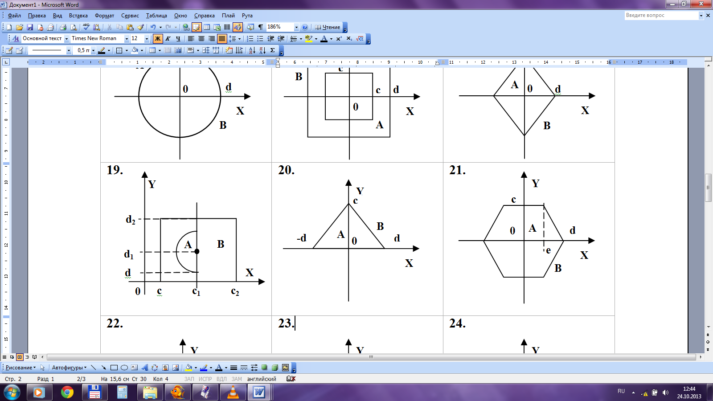
Task: Open the Вставка menu
Action: (78, 16)
